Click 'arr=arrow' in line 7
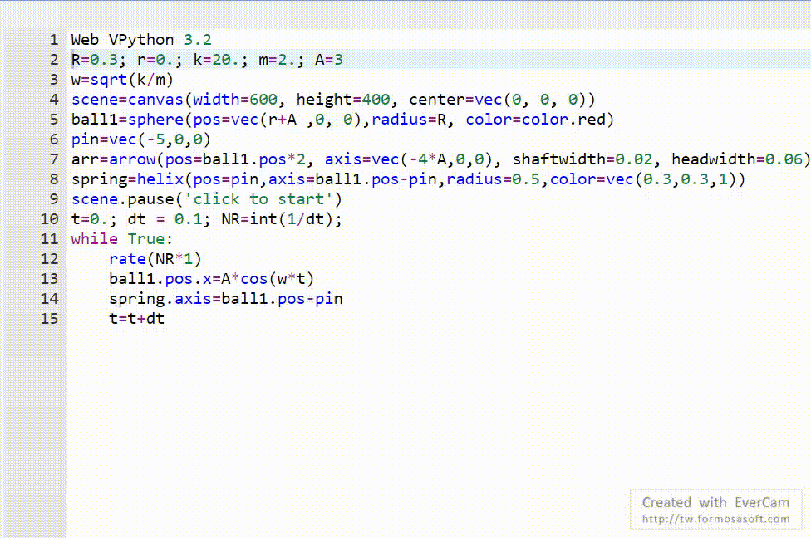 (113, 159)
